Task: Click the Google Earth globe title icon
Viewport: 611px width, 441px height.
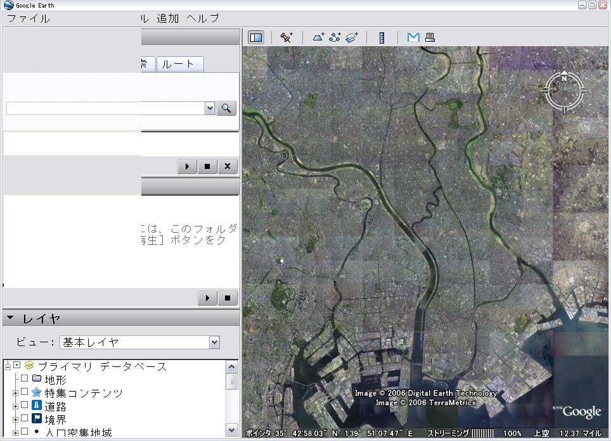Action: [9, 5]
